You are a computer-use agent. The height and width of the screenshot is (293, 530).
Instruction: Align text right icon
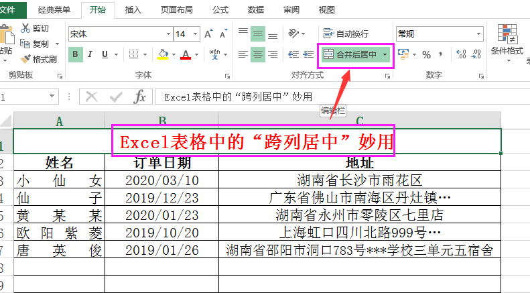tap(273, 54)
